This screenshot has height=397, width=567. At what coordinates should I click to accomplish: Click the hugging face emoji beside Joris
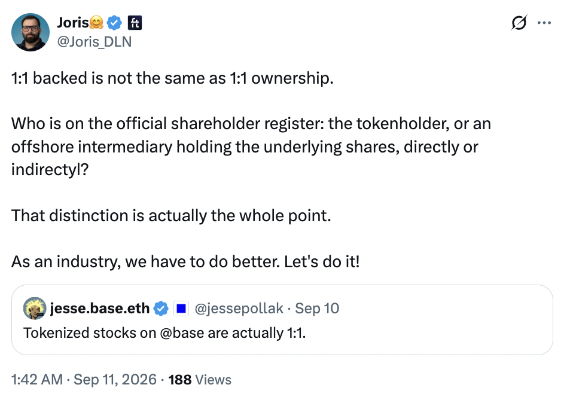pyautogui.click(x=96, y=23)
